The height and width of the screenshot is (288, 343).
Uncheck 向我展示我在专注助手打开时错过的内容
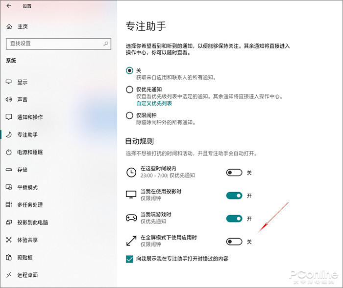pos(129,259)
